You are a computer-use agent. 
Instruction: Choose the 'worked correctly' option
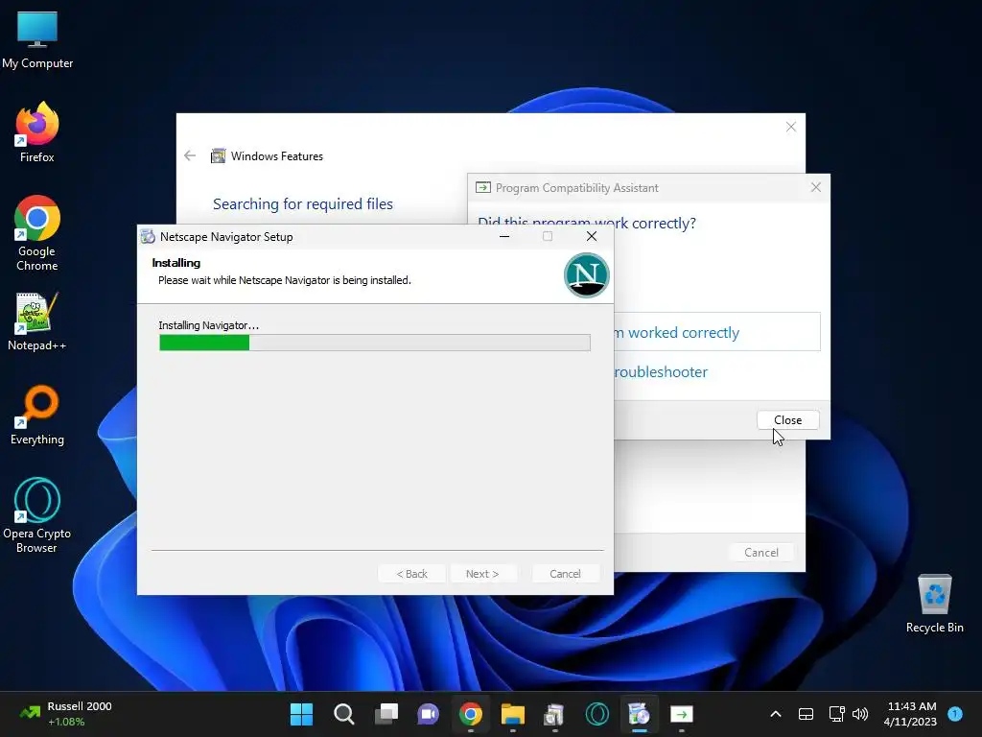pos(717,331)
